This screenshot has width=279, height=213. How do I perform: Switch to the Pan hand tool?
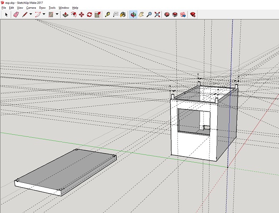coord(141,14)
